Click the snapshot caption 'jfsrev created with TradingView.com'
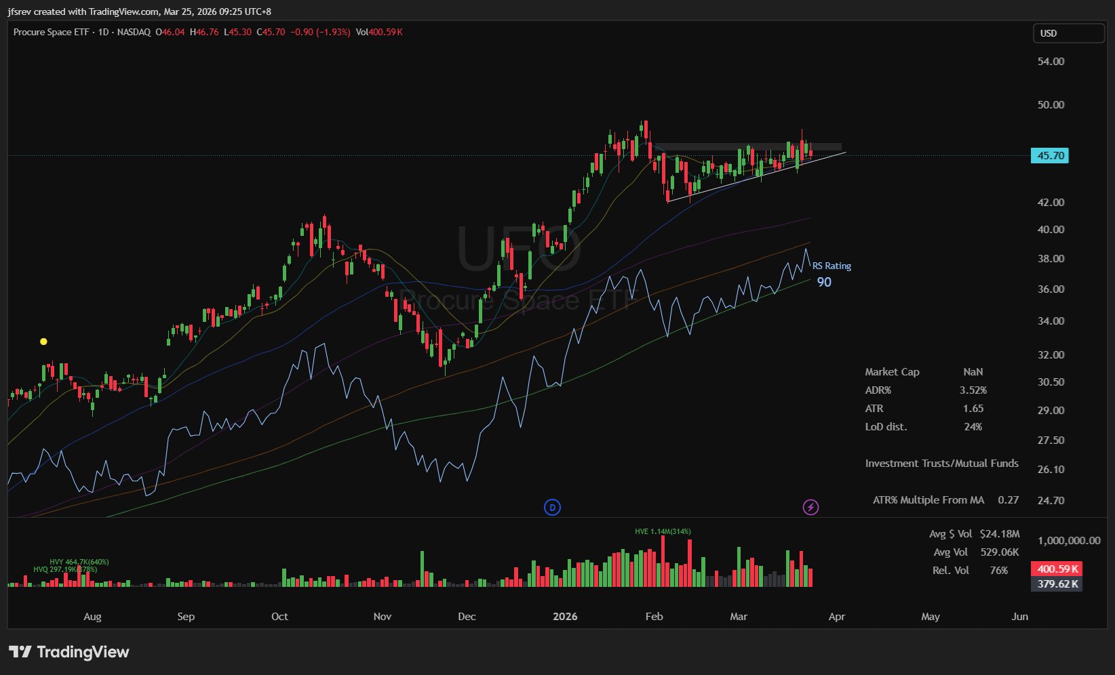This screenshot has height=675, width=1115. pyautogui.click(x=84, y=12)
